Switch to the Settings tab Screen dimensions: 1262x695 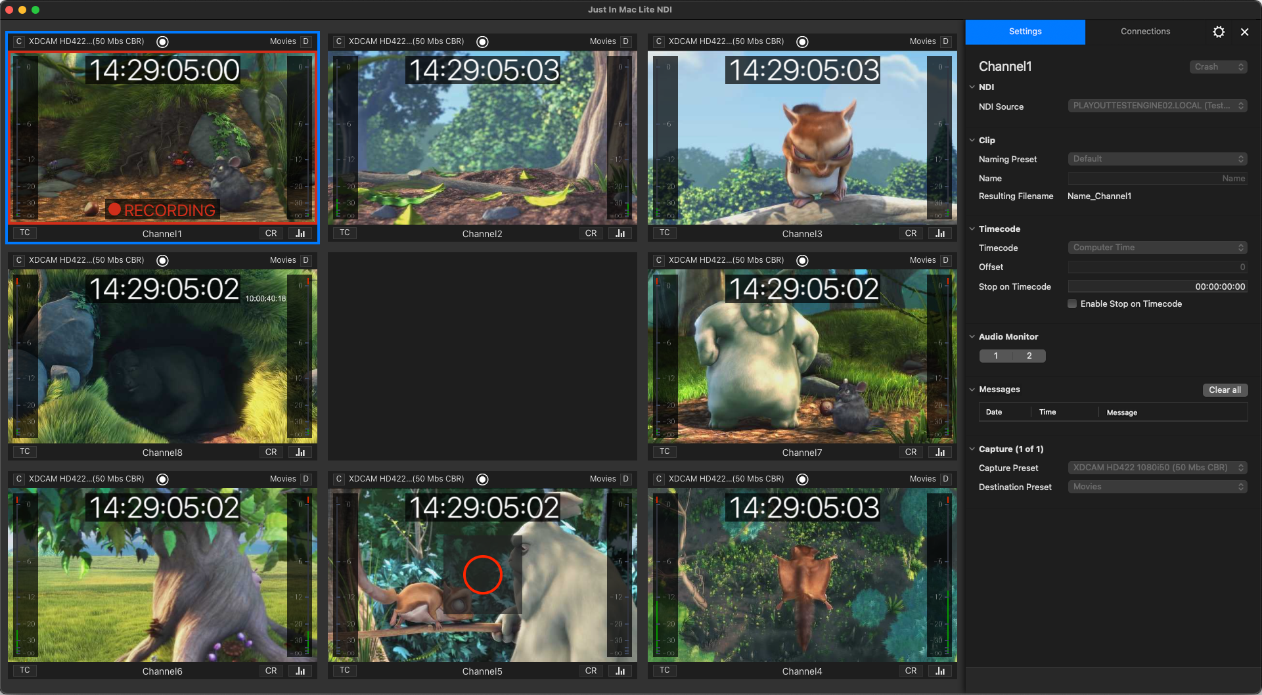[x=1025, y=32]
